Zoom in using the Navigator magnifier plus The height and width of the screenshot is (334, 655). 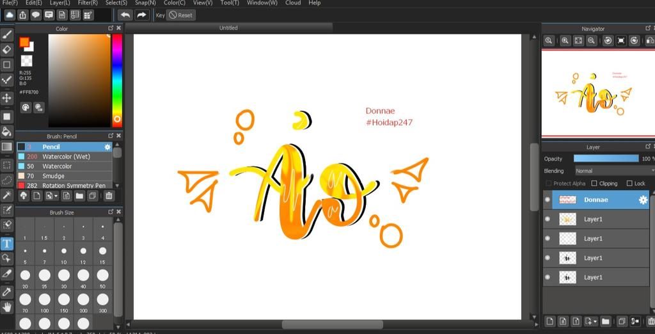click(565, 40)
